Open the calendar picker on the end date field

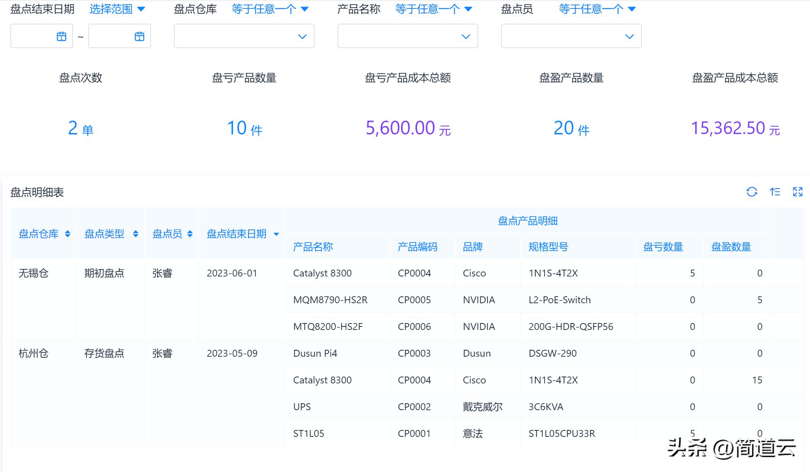click(139, 36)
